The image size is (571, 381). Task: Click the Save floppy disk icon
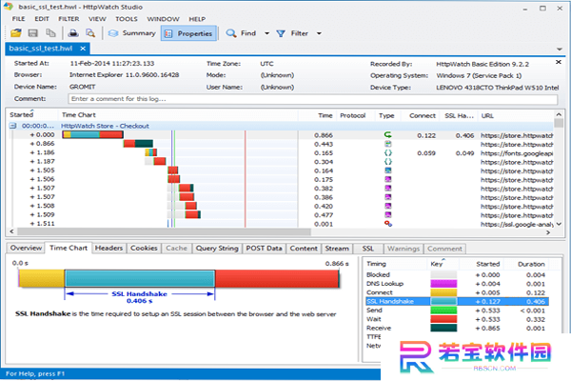(33, 33)
